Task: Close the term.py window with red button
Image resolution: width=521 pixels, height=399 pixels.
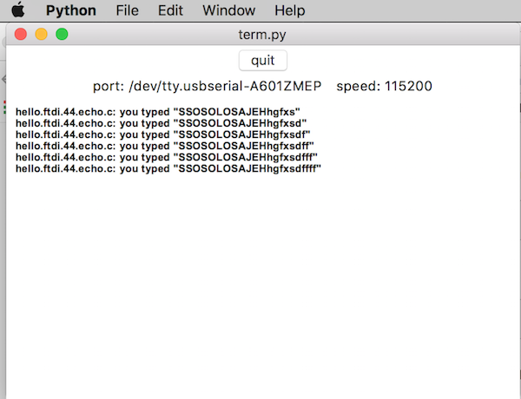Action: (21, 34)
